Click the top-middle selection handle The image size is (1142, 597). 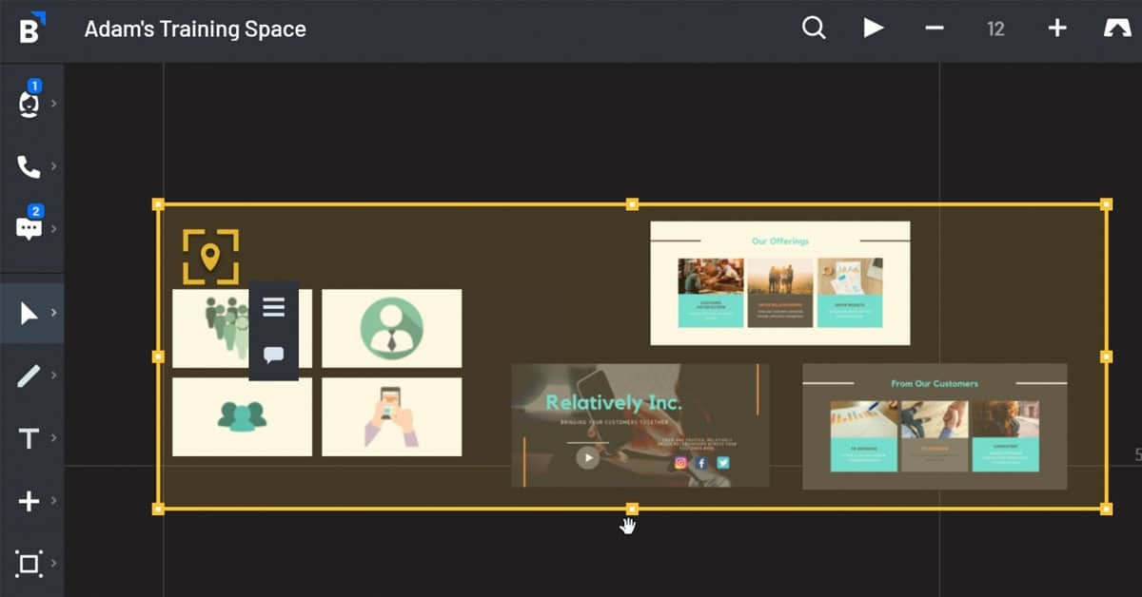[632, 204]
